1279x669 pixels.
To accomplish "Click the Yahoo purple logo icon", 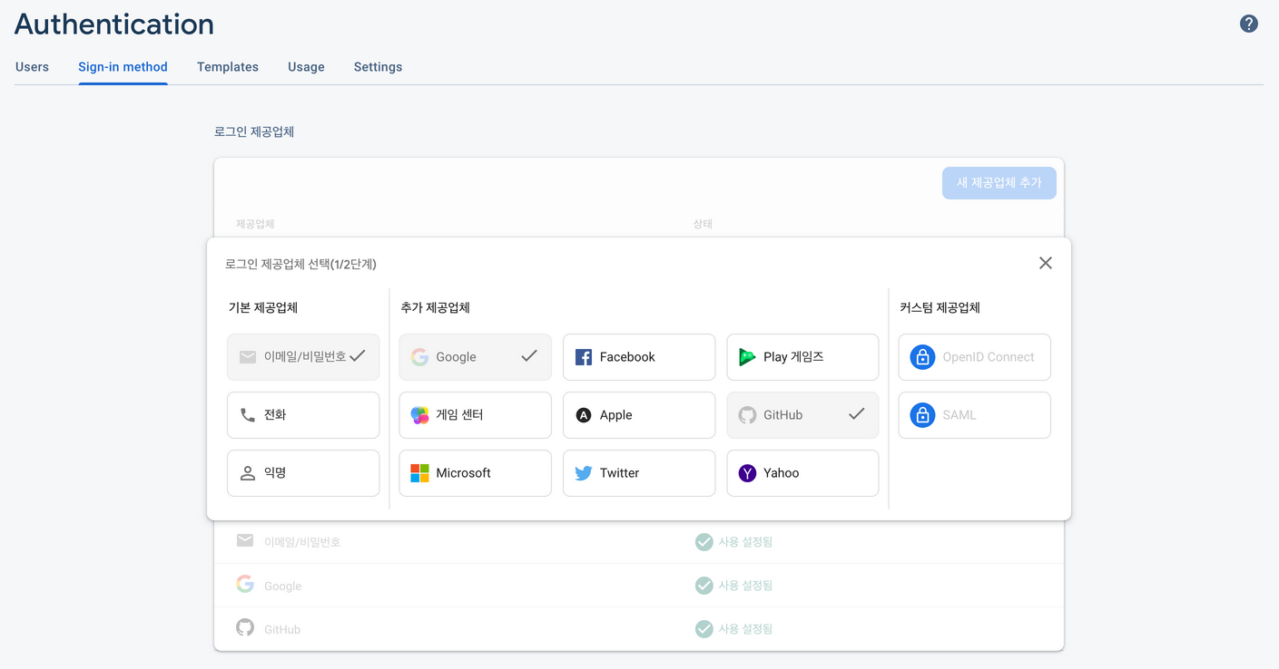I will click(x=747, y=473).
